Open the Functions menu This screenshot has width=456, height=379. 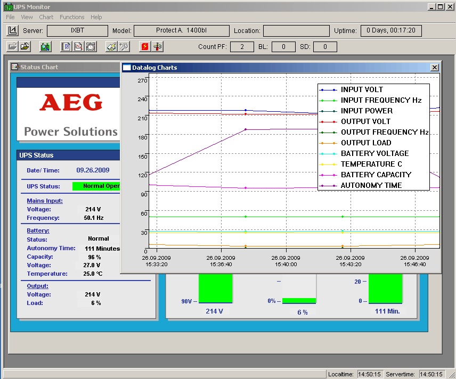(72, 17)
